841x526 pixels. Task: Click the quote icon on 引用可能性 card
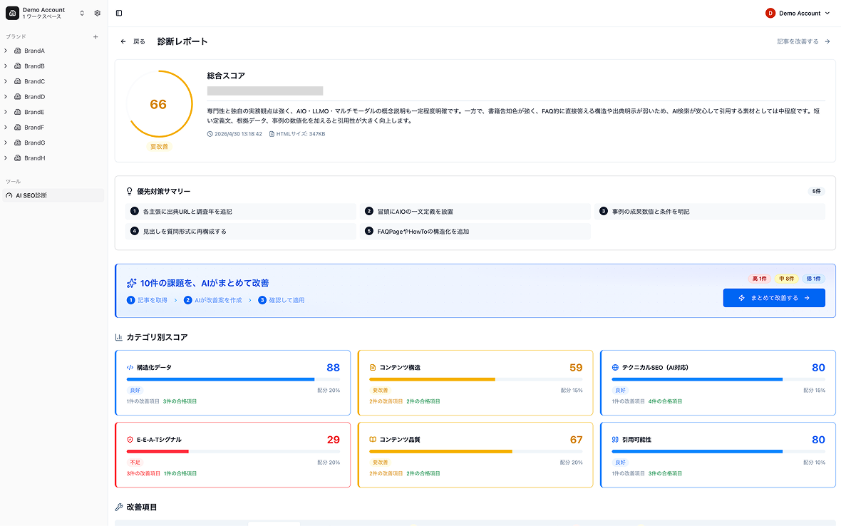[x=615, y=440]
